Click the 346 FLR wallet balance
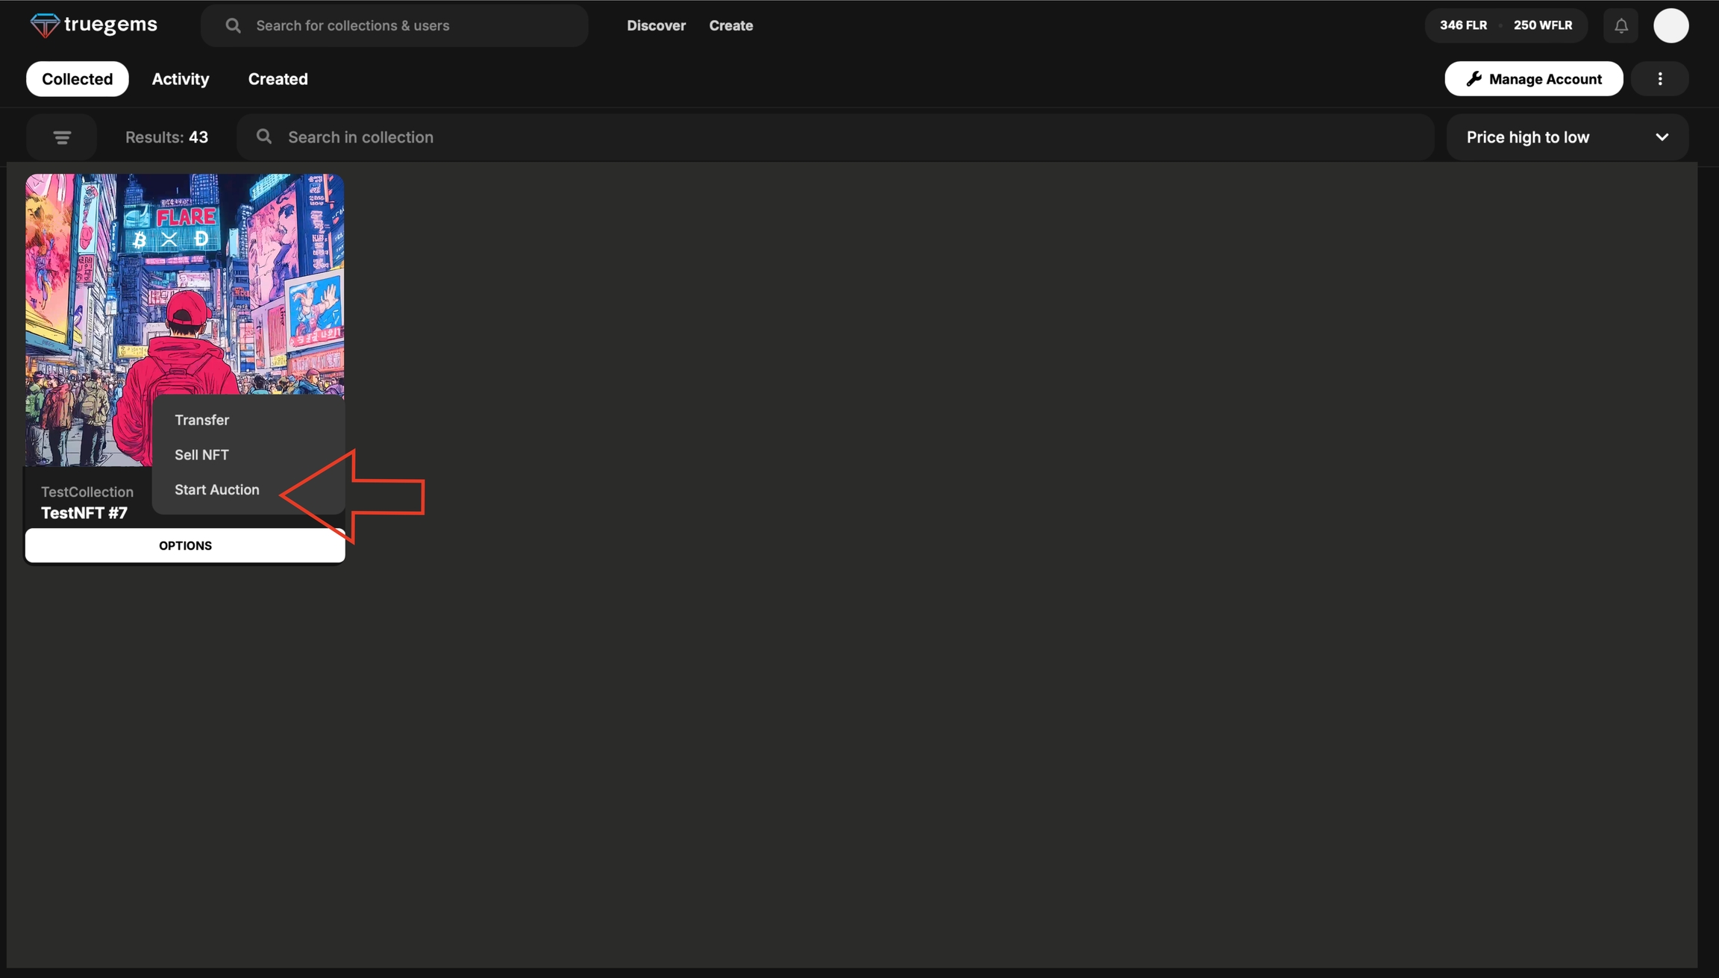 point(1463,26)
